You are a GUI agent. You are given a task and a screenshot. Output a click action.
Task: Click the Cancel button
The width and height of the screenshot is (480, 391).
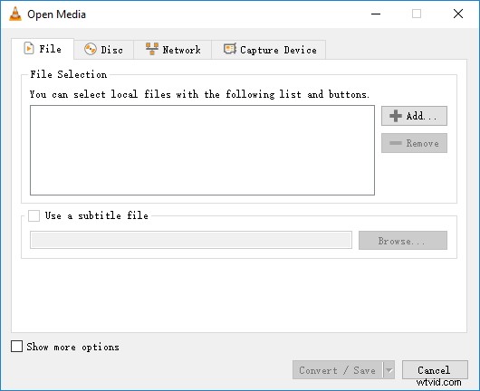coord(435,370)
